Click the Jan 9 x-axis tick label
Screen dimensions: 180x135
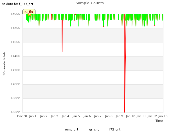119,116
